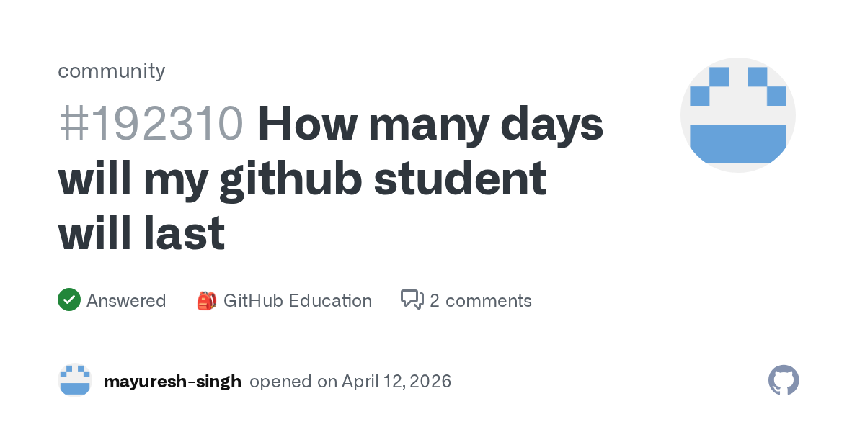The image size is (865, 432).
Task: Click the "How many days" title line
Action: pyautogui.click(x=430, y=125)
